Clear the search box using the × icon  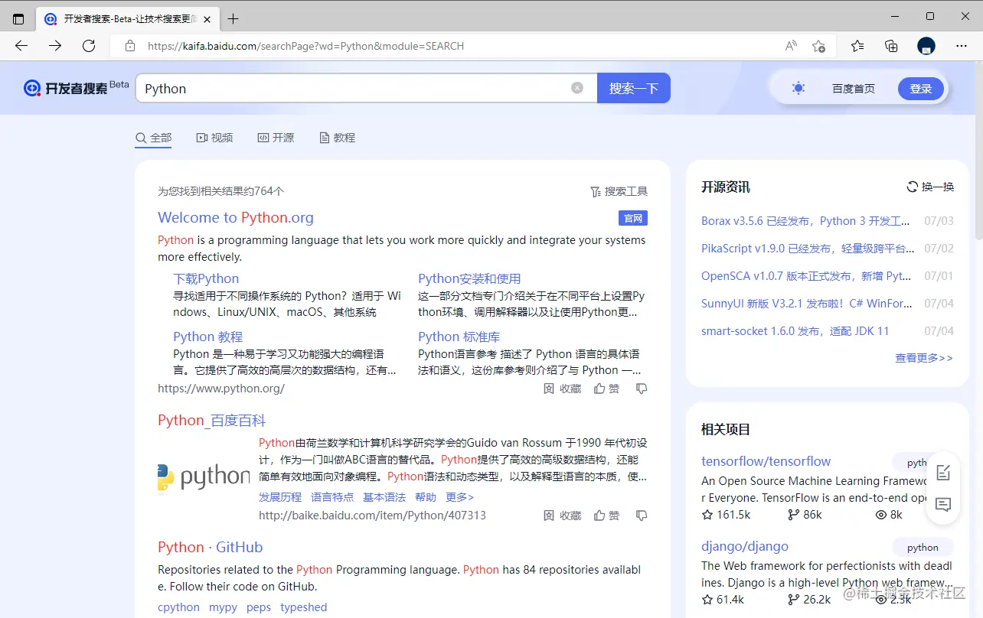577,87
